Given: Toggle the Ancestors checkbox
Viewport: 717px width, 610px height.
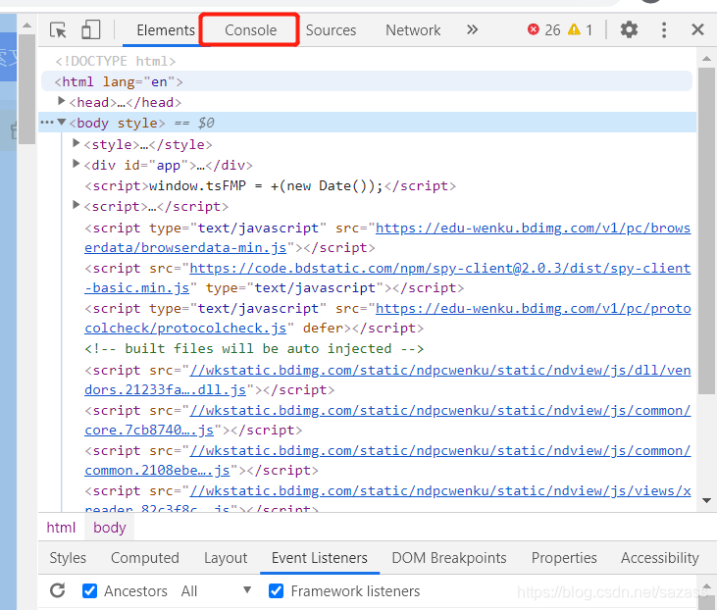Looking at the screenshot, I should tap(89, 590).
